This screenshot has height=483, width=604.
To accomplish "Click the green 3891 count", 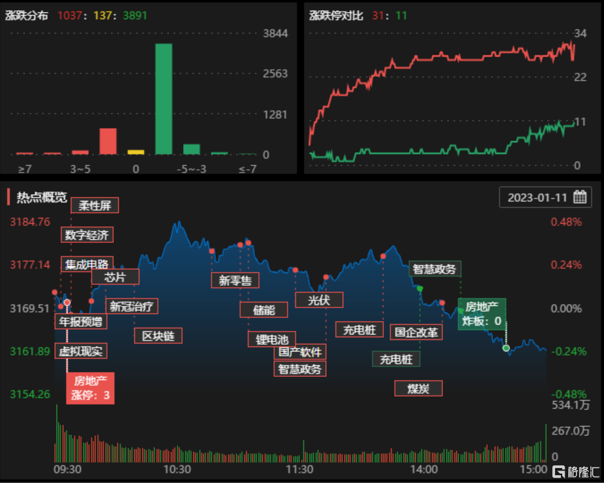I will [x=135, y=15].
